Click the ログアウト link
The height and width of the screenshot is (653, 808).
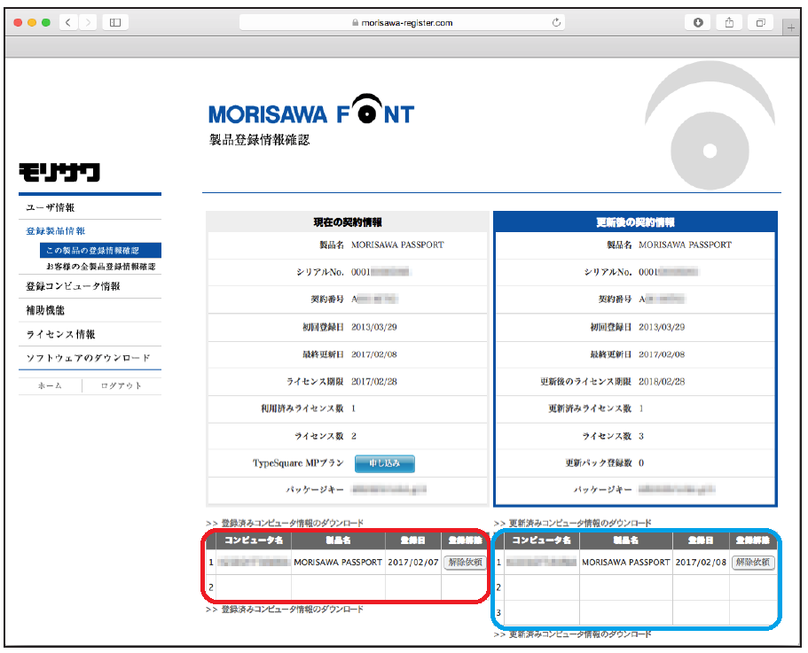[x=122, y=385]
